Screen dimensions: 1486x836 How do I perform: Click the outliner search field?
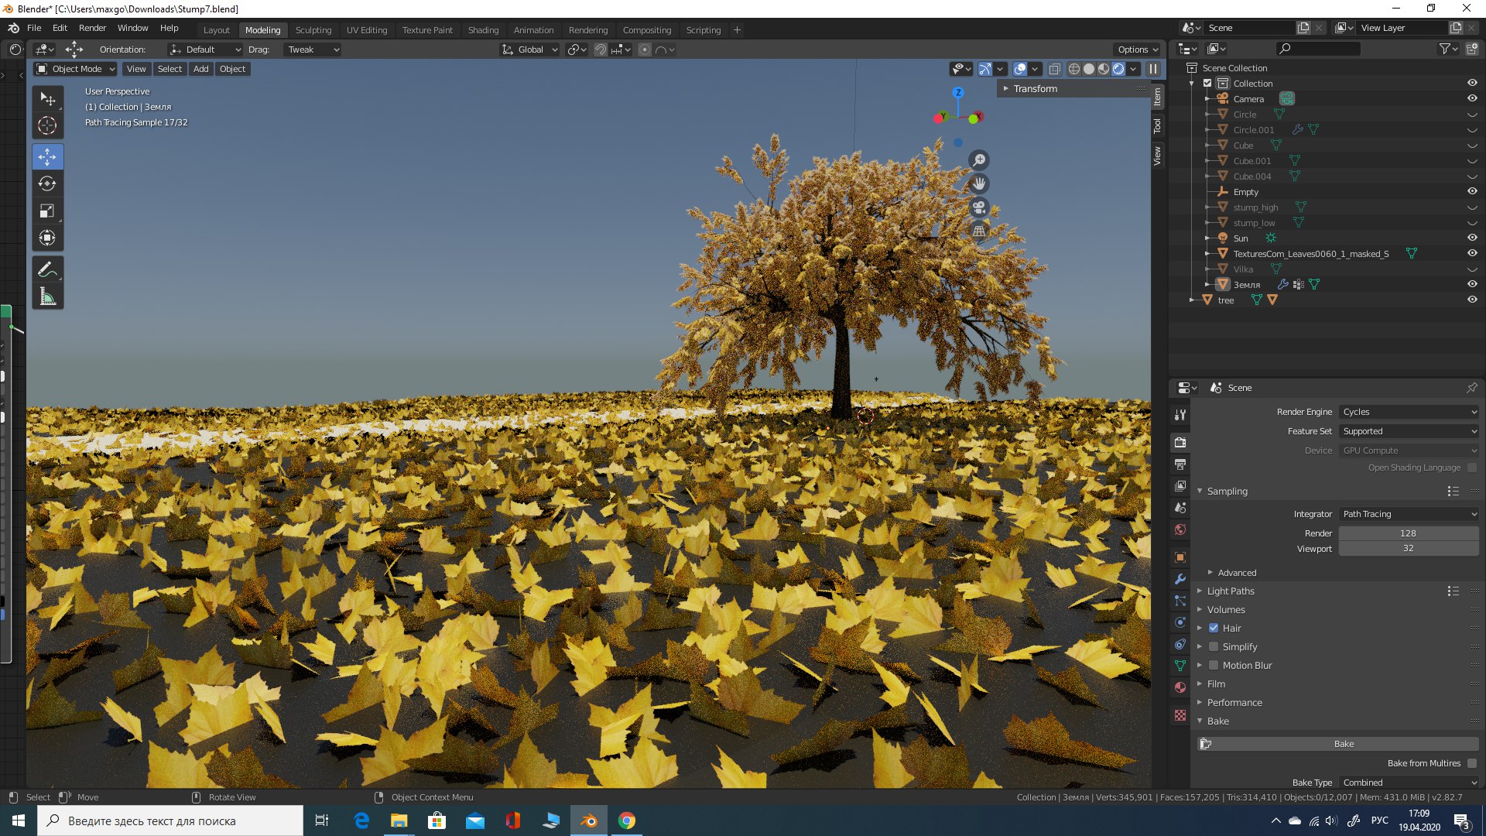[1317, 49]
